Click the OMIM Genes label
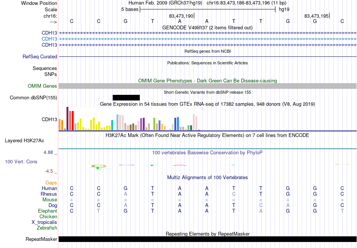The width and height of the screenshot is (357, 248). pyautogui.click(x=42, y=86)
